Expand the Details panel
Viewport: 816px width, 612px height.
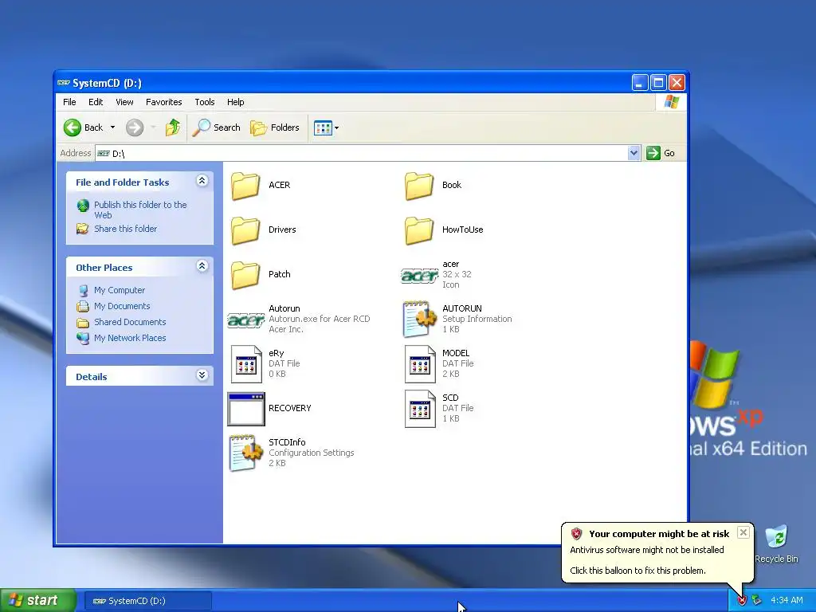[x=202, y=375]
